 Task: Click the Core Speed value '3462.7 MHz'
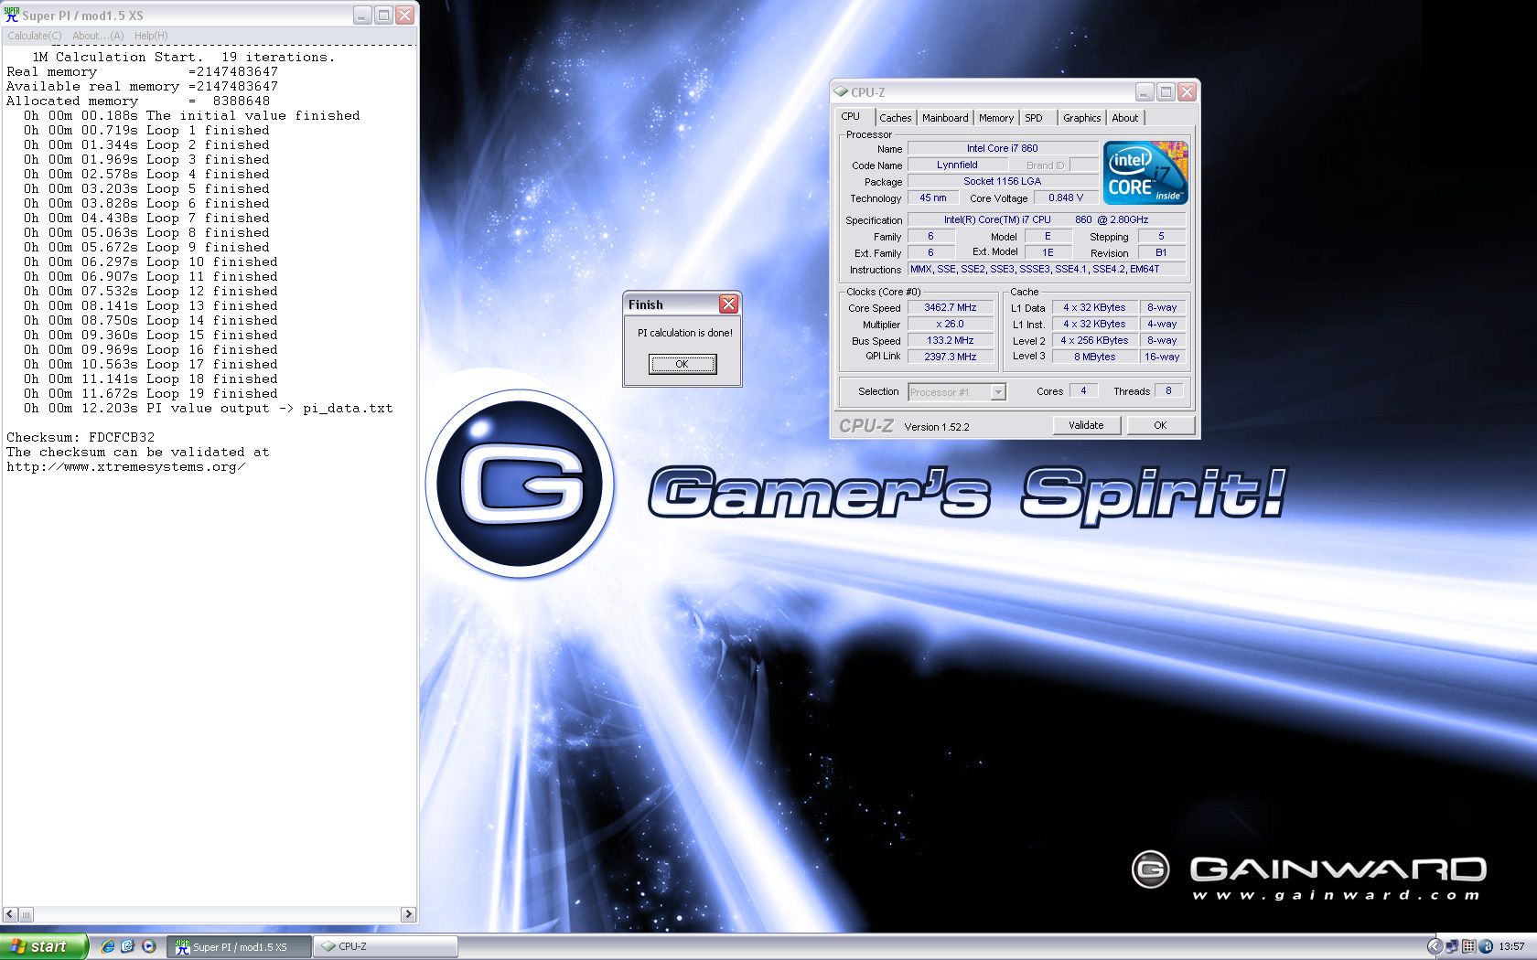click(x=951, y=308)
